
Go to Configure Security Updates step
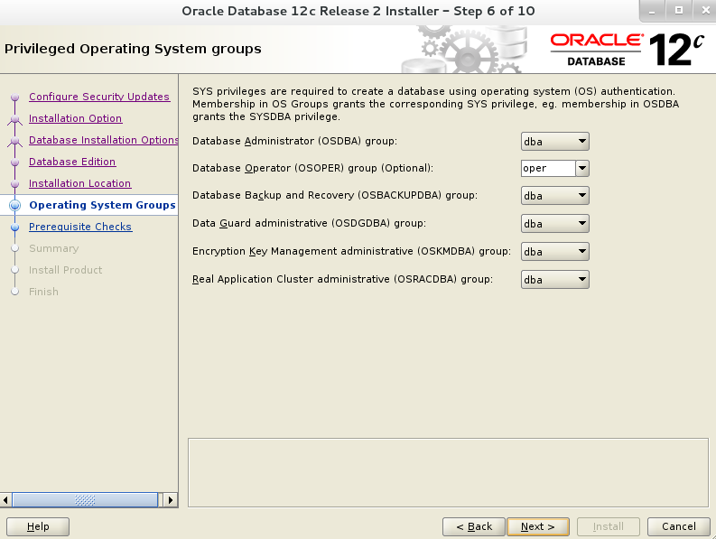click(99, 97)
